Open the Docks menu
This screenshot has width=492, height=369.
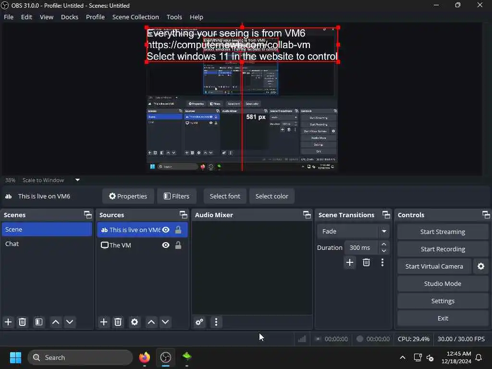[x=70, y=17]
